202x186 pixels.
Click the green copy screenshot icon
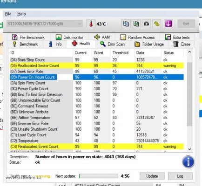pyautogui.click(x=136, y=24)
